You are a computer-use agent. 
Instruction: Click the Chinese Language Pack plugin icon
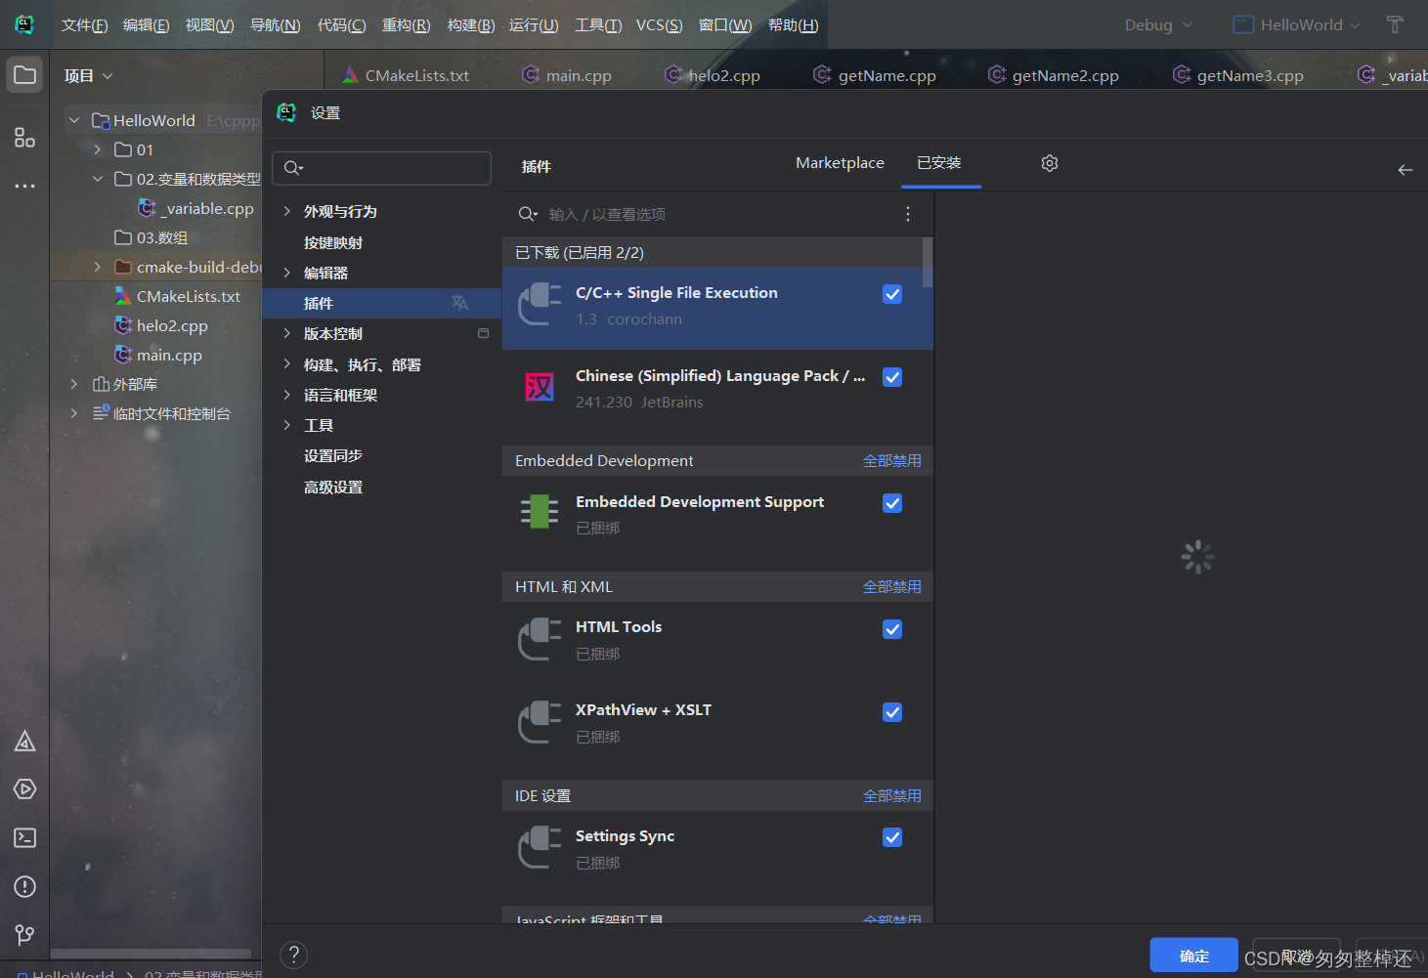[540, 388]
